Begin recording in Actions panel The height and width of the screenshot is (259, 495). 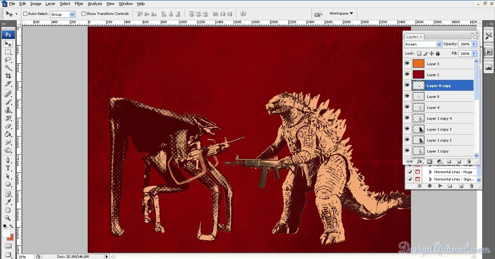429,186
